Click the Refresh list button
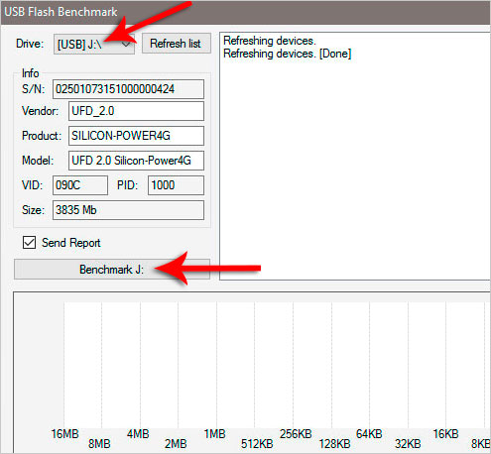This screenshot has width=491, height=454. 176,44
